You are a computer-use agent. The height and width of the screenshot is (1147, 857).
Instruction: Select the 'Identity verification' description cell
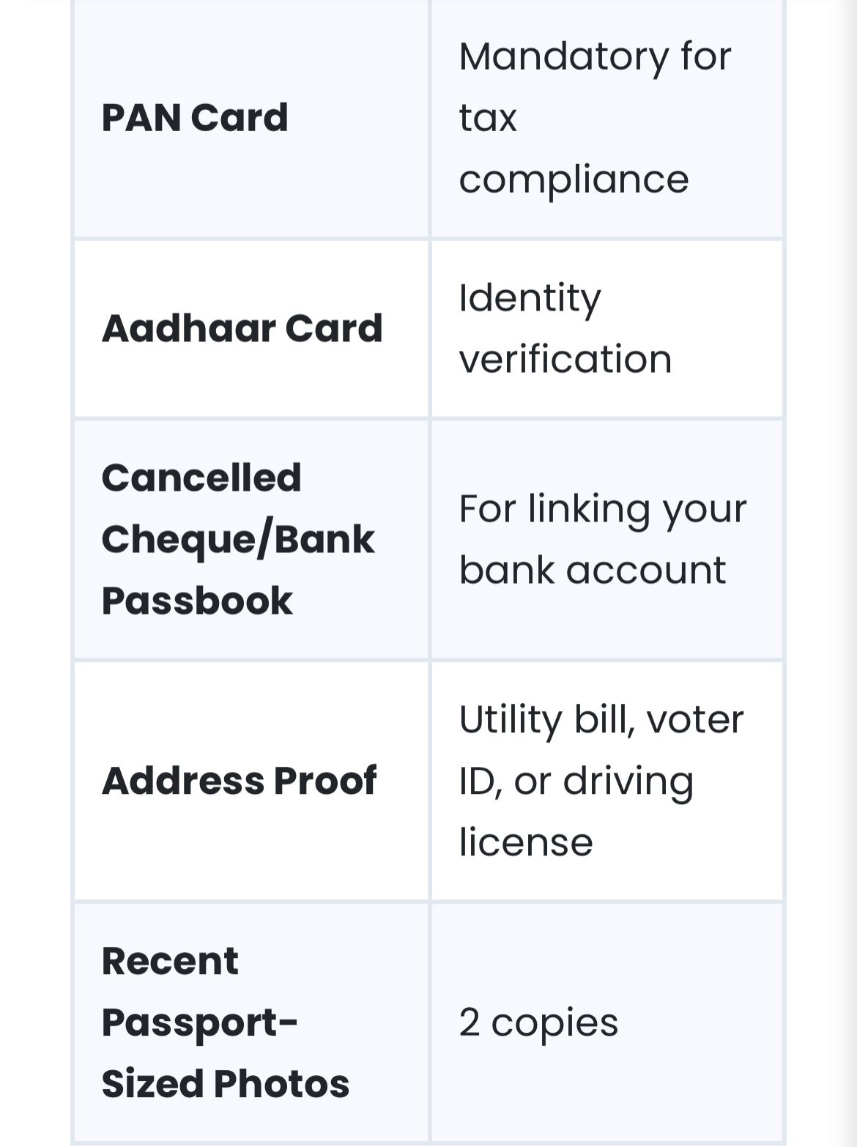[565, 328]
